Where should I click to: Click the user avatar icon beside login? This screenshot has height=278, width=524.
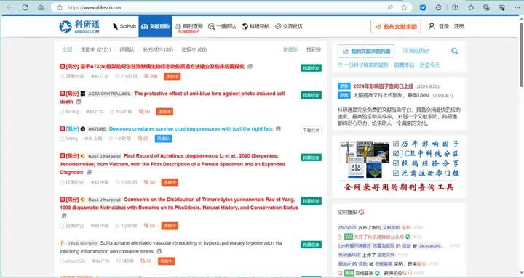click(432, 26)
